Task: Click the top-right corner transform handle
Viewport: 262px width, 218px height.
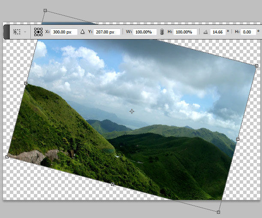Action: click(257, 66)
